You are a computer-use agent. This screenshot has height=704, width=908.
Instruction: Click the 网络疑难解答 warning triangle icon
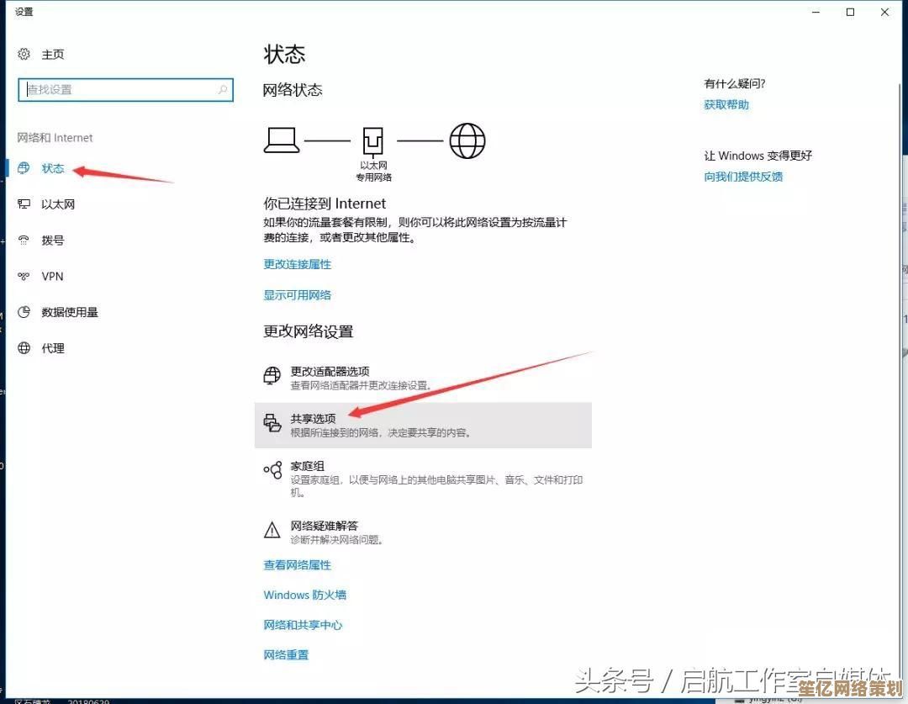(x=272, y=530)
